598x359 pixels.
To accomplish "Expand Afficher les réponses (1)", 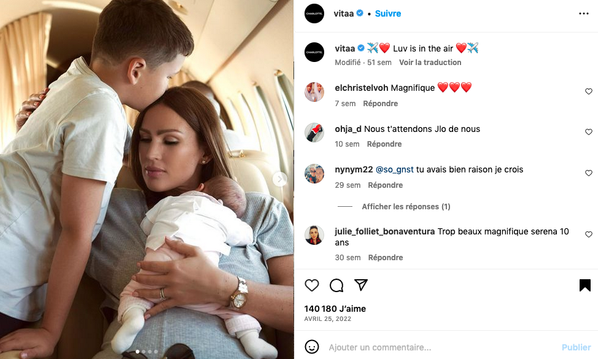I will point(406,207).
